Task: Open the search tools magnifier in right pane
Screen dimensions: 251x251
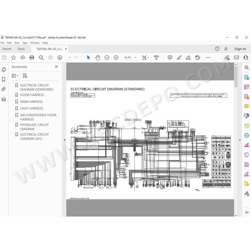Action: [x=247, y=67]
